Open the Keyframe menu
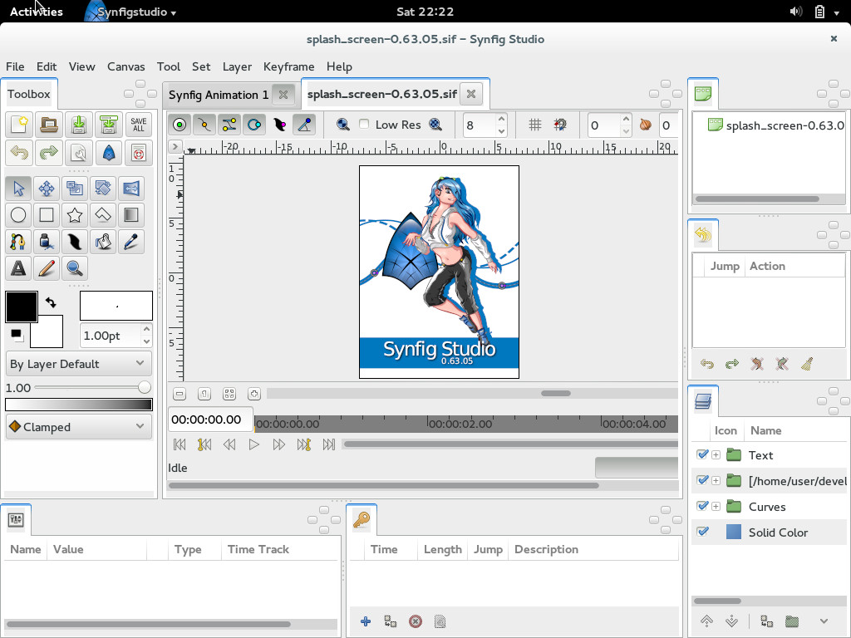This screenshot has height=638, width=851. pyautogui.click(x=288, y=66)
